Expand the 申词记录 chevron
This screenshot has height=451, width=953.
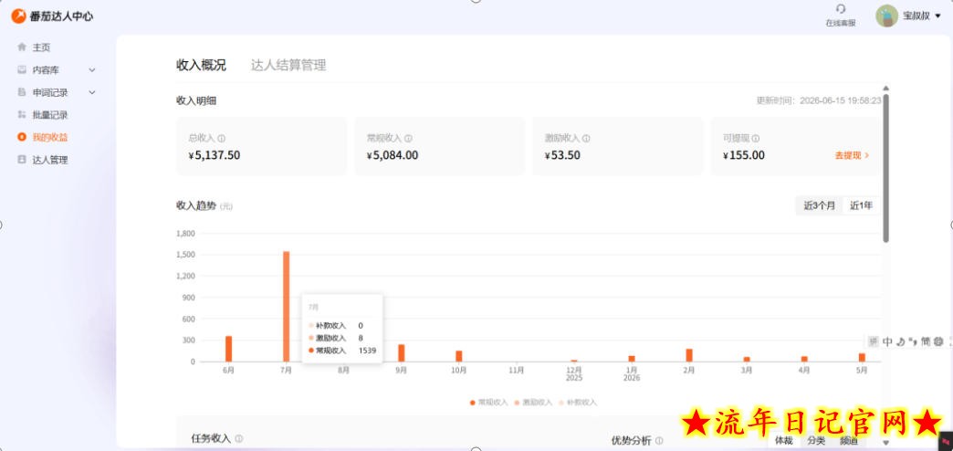tap(92, 92)
